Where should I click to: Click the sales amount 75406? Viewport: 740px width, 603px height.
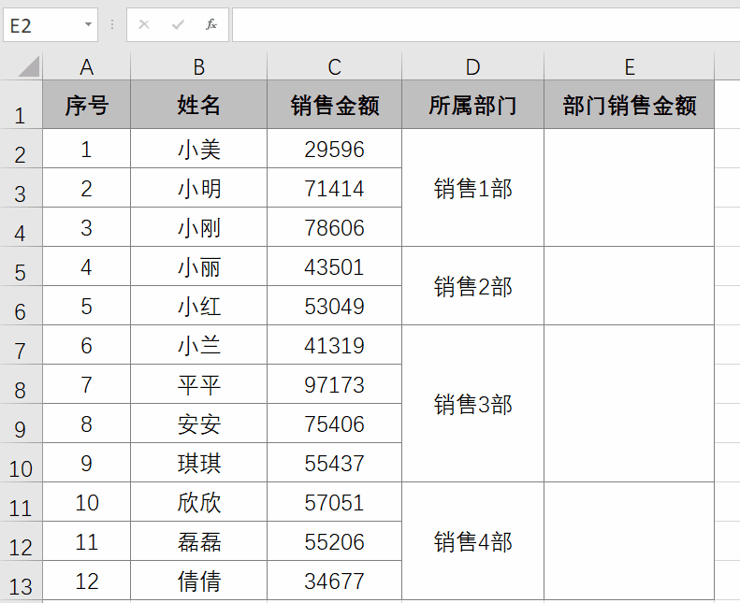[335, 423]
